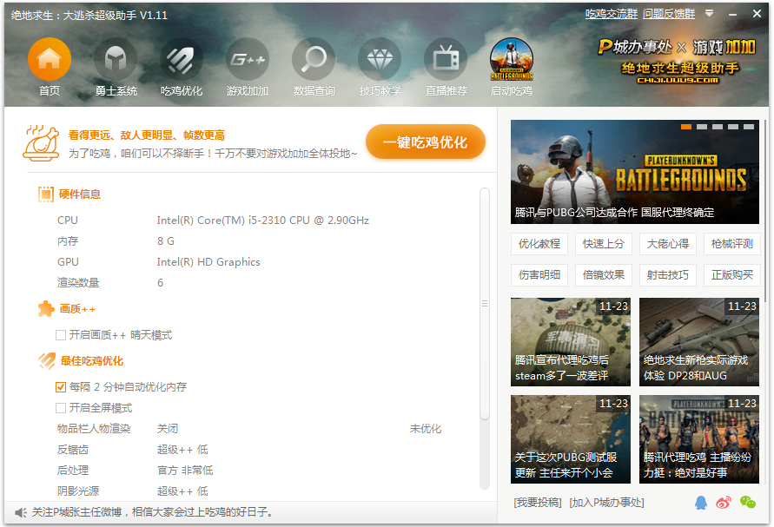Click the roast chicken icon
Screen dimensions: 774x527
click(41, 143)
